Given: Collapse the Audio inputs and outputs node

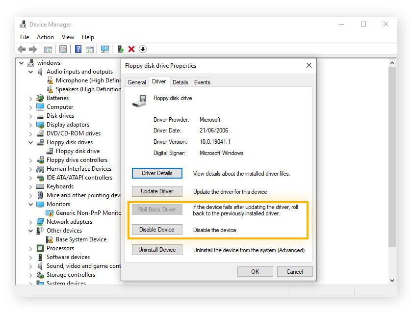Looking at the screenshot, I should click(30, 72).
